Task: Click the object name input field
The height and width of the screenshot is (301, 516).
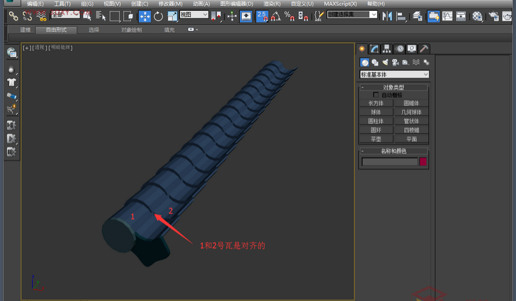Action: 390,162
